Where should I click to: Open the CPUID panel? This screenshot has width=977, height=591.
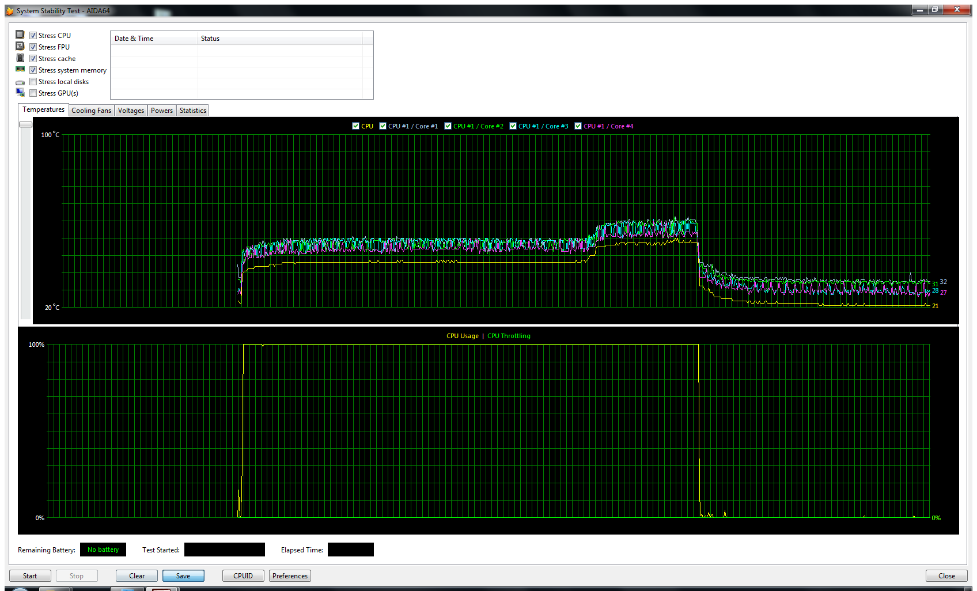(x=243, y=576)
